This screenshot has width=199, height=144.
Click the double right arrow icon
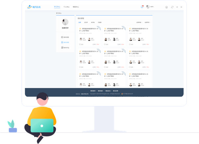tap(181, 7)
